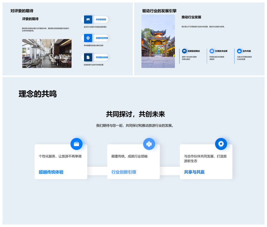Select the camera icon above 共享与共赢 card

(x=222, y=144)
